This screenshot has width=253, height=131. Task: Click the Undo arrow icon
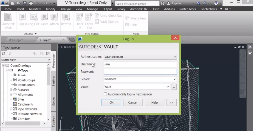coord(37,3)
